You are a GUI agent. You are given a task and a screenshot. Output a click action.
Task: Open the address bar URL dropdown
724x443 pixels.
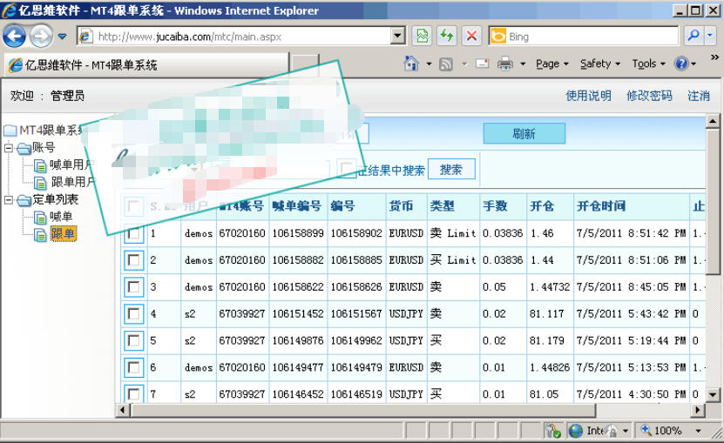(397, 37)
